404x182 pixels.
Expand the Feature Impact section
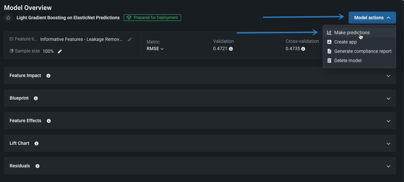(x=388, y=76)
